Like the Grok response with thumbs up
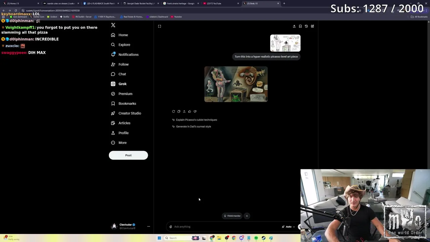The height and width of the screenshot is (242, 430). pyautogui.click(x=189, y=111)
